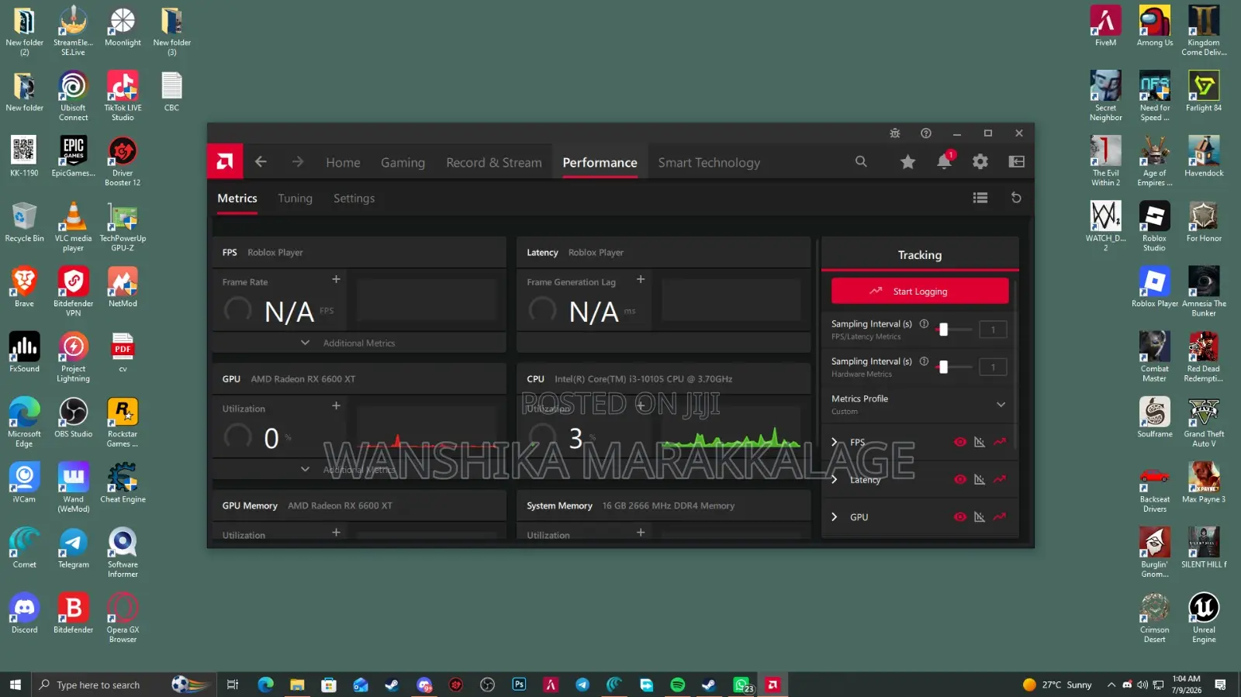1241x697 pixels.
Task: Adjust FPS/Latency sampling interval slider
Action: pyautogui.click(x=953, y=330)
